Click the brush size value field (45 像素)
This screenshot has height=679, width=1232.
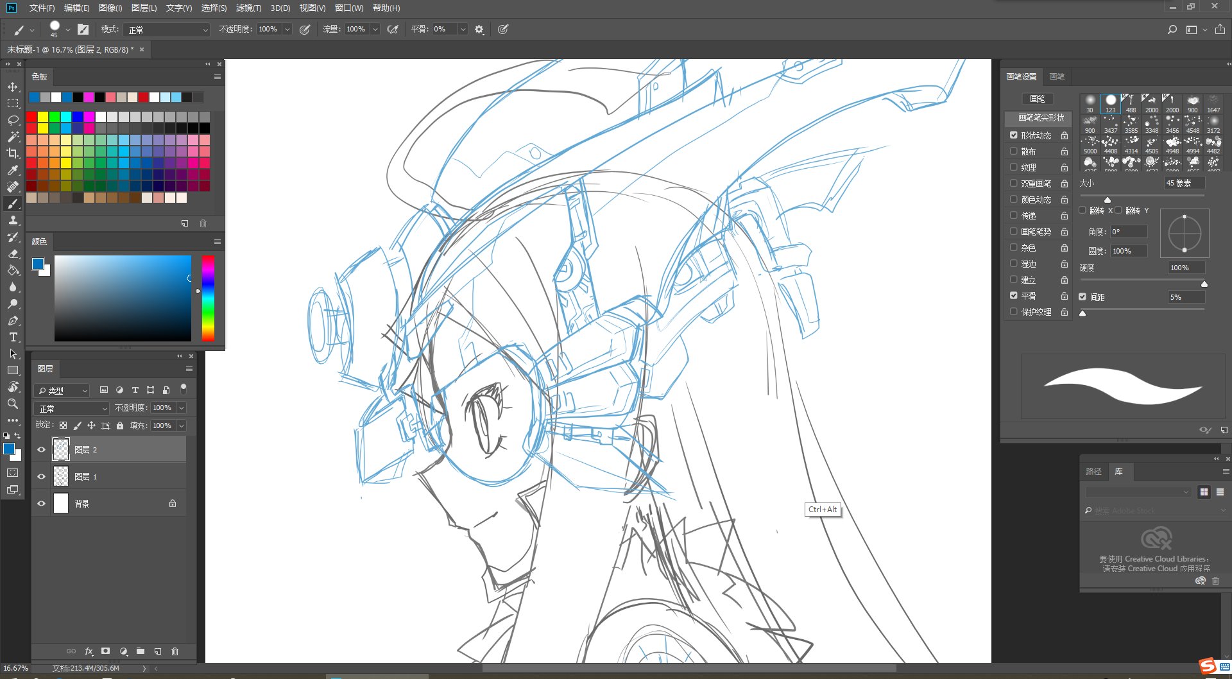coord(1185,184)
